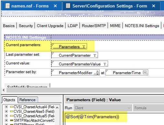Click the CurrentParameter text-type T icon

pyautogui.click(x=95, y=55)
